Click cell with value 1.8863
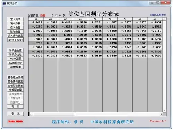The image size is (173, 130). (x=140, y=43)
